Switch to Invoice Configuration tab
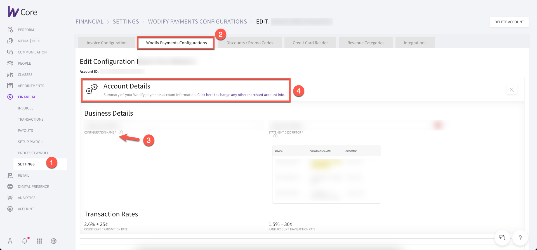 coord(107,43)
